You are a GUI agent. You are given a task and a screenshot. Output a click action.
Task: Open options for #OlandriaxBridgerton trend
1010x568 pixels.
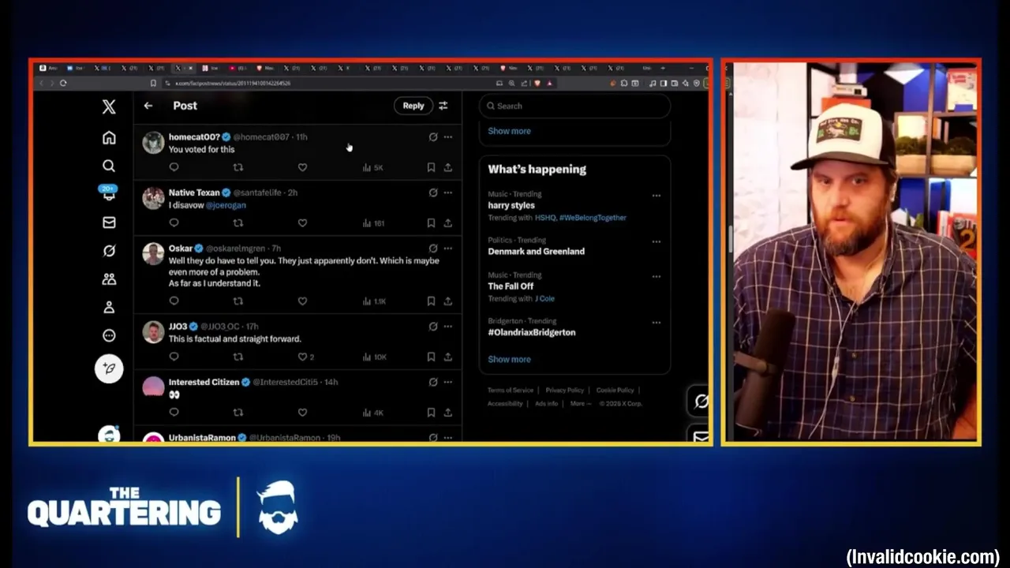656,323
